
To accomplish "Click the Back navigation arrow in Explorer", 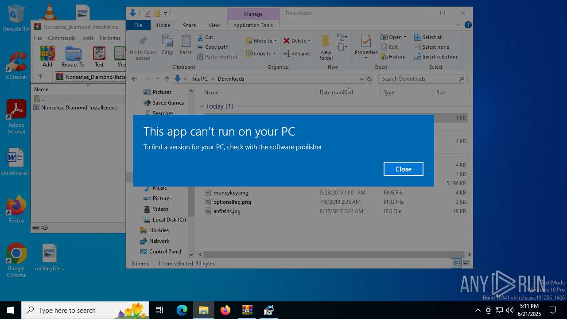I will click(x=134, y=79).
